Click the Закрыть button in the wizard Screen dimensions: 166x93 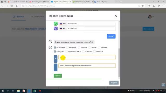[114, 83]
